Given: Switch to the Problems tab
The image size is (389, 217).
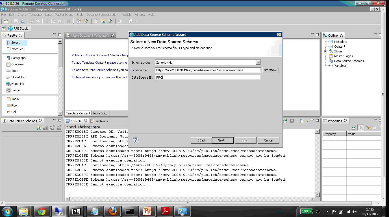Looking at the screenshot, I should [99, 121].
